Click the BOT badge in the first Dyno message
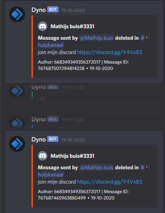This screenshot has width=165, height=213. (x=53, y=10)
